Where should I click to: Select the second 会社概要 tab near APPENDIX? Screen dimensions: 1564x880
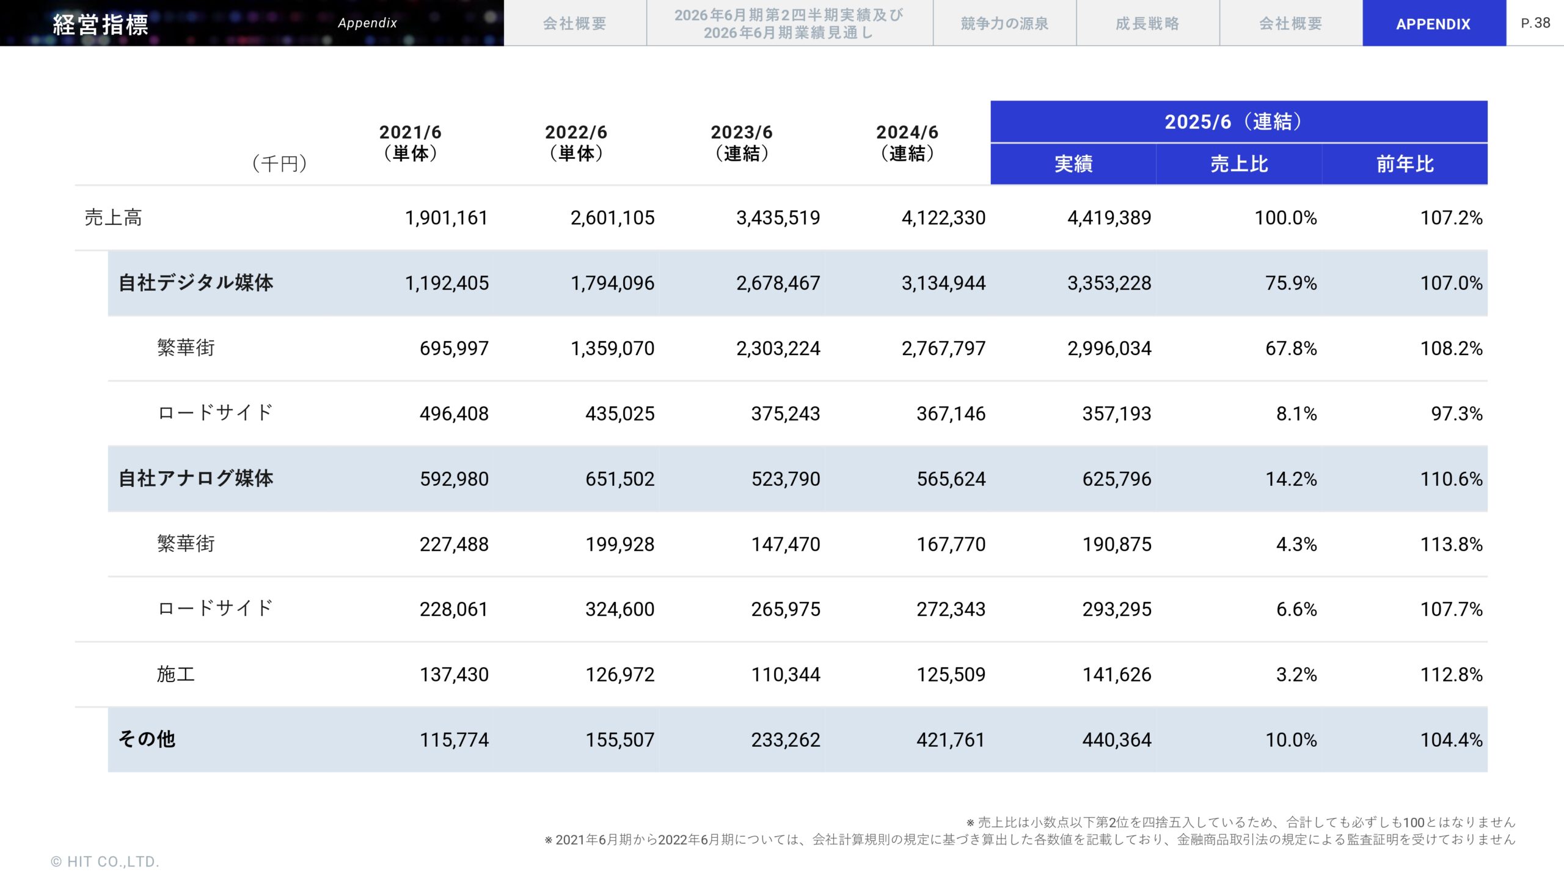click(1290, 24)
